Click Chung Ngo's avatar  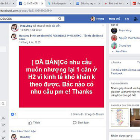click(114, 46)
